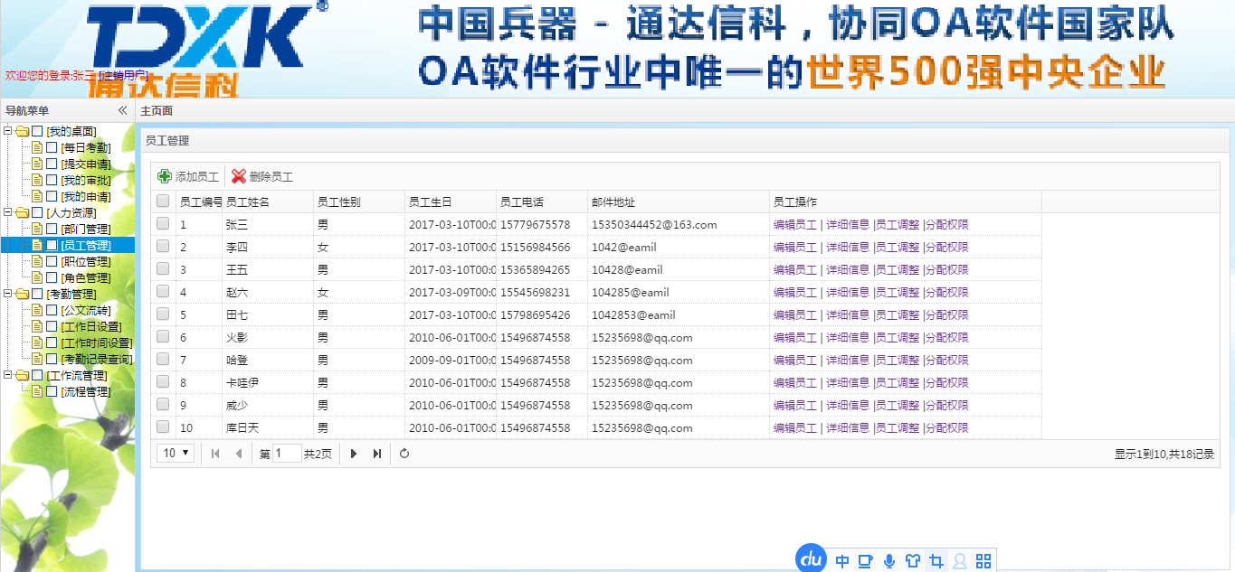The width and height of the screenshot is (1235, 572).
Task: Jump to last page of the table
Action: (377, 454)
